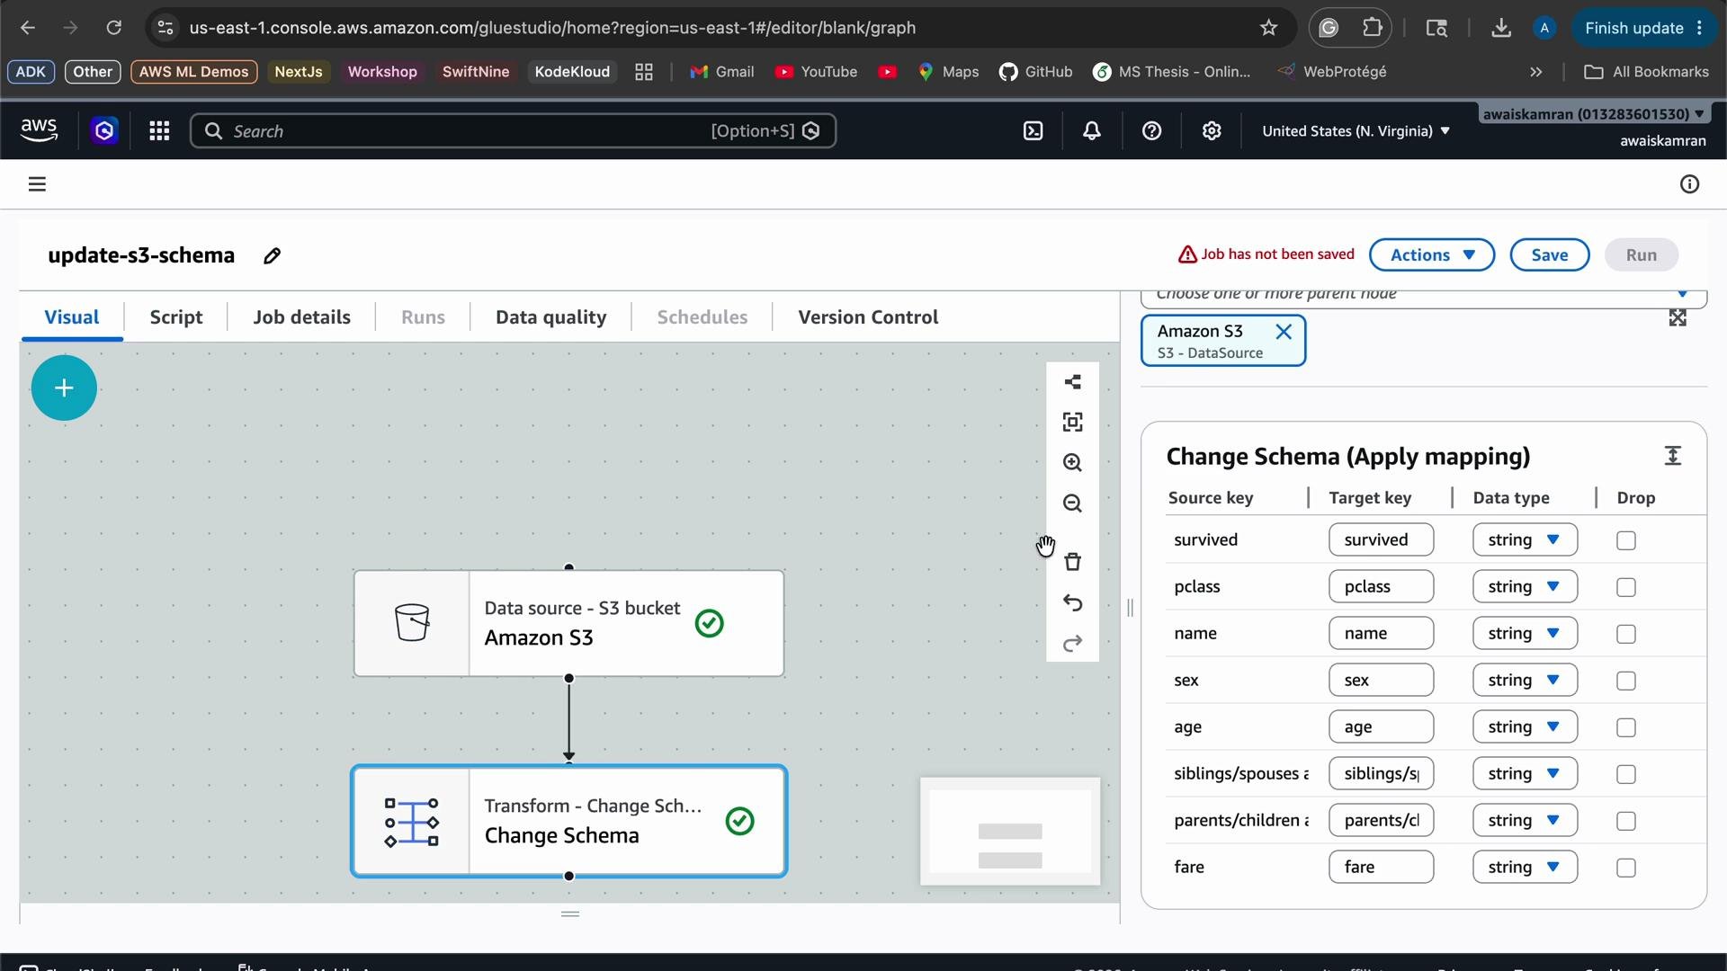Open data type dropdown for parents/children
Screen dimensions: 1727x971
(1525, 820)
